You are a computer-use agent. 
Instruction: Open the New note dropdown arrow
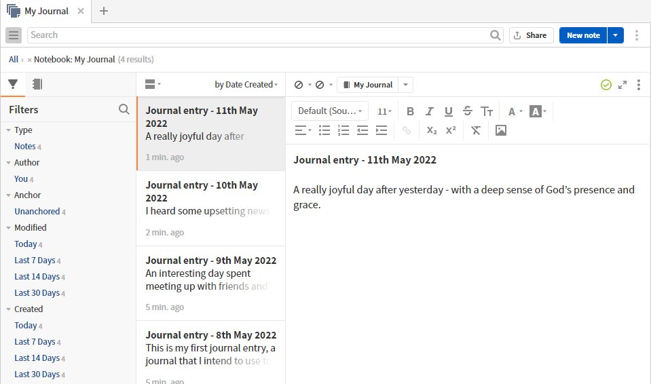click(x=615, y=35)
